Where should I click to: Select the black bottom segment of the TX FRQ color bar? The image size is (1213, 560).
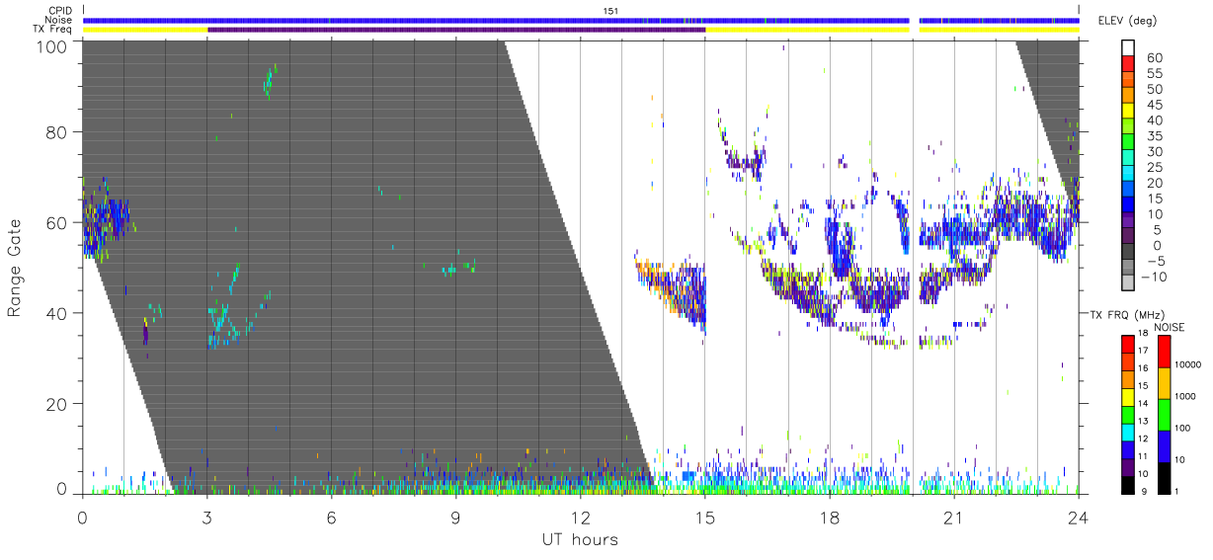(1127, 486)
